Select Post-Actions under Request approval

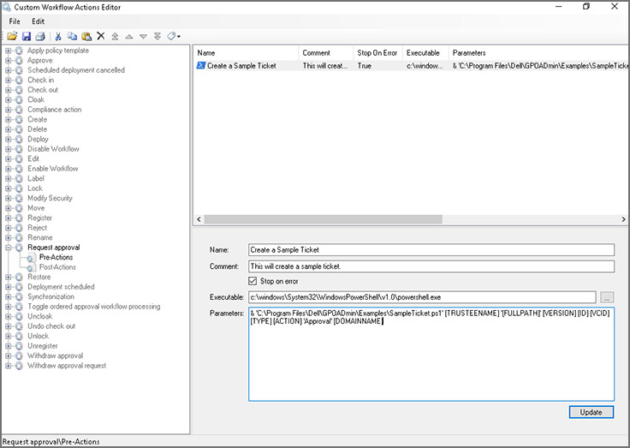[x=57, y=267]
